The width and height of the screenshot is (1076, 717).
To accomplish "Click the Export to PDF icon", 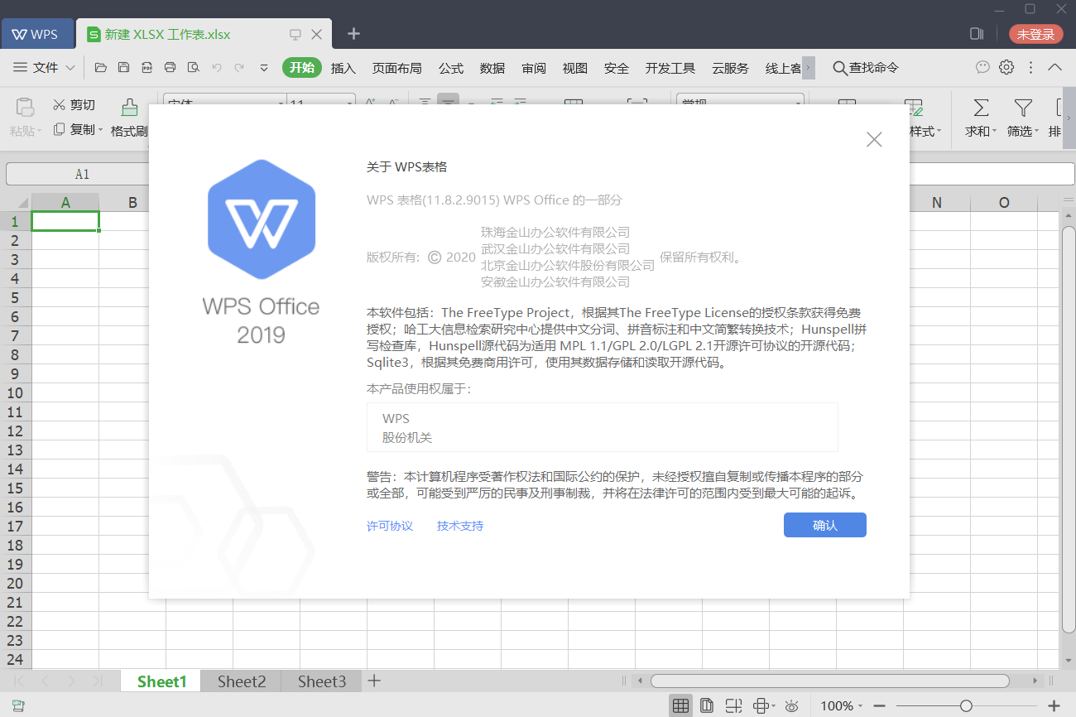I will (x=147, y=68).
